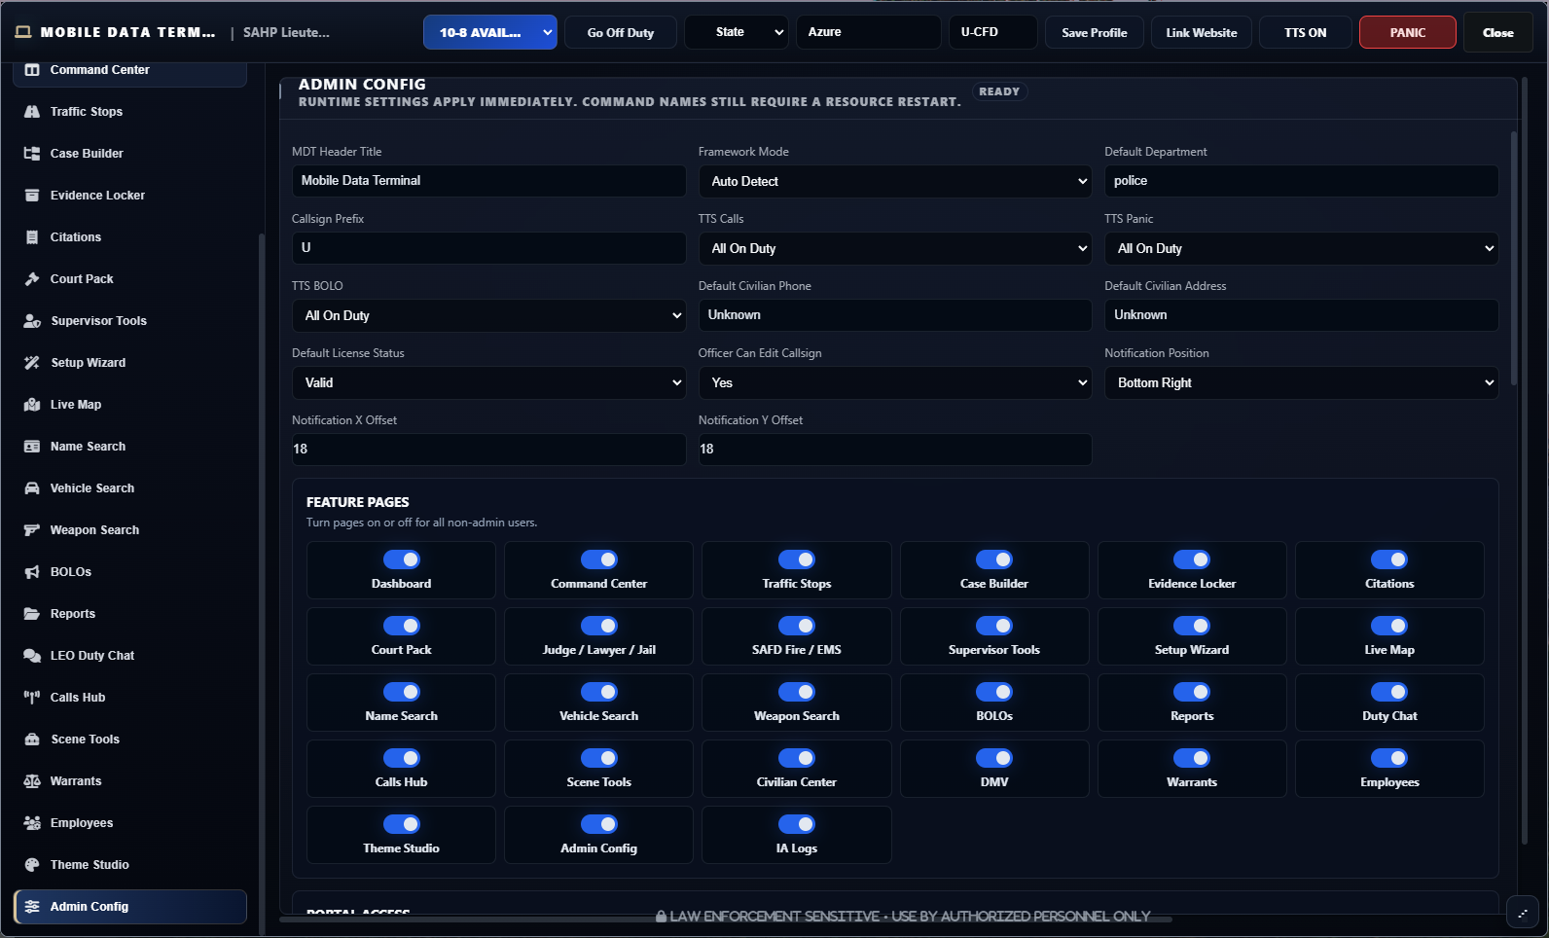Expand the Framework Mode dropdown

tap(895, 181)
